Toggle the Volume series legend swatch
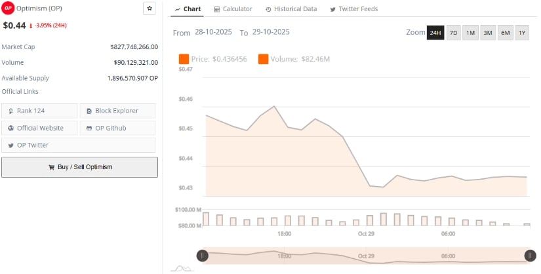 click(x=264, y=60)
